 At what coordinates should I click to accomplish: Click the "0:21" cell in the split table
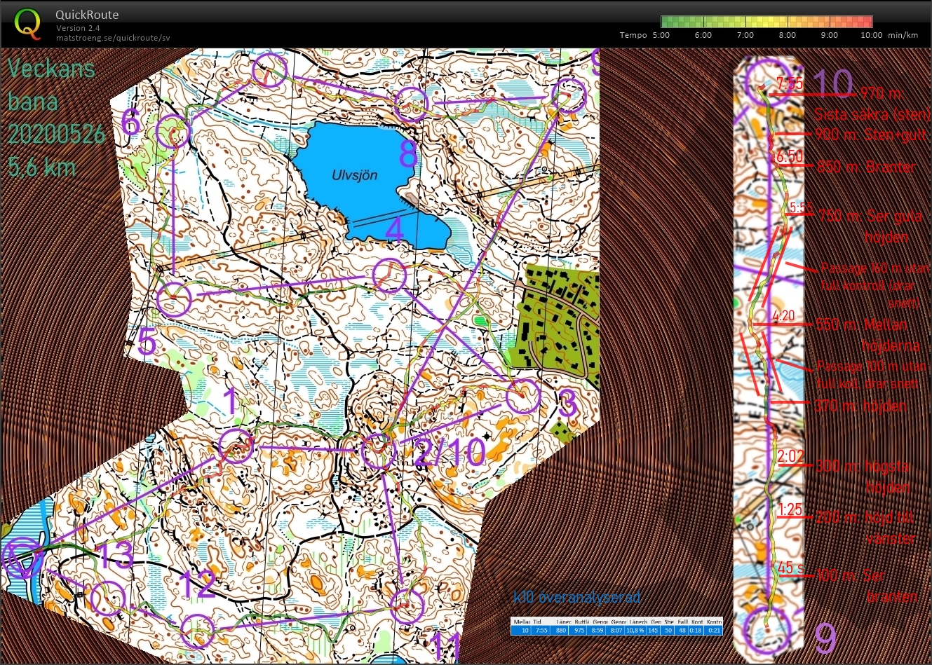pyautogui.click(x=714, y=630)
